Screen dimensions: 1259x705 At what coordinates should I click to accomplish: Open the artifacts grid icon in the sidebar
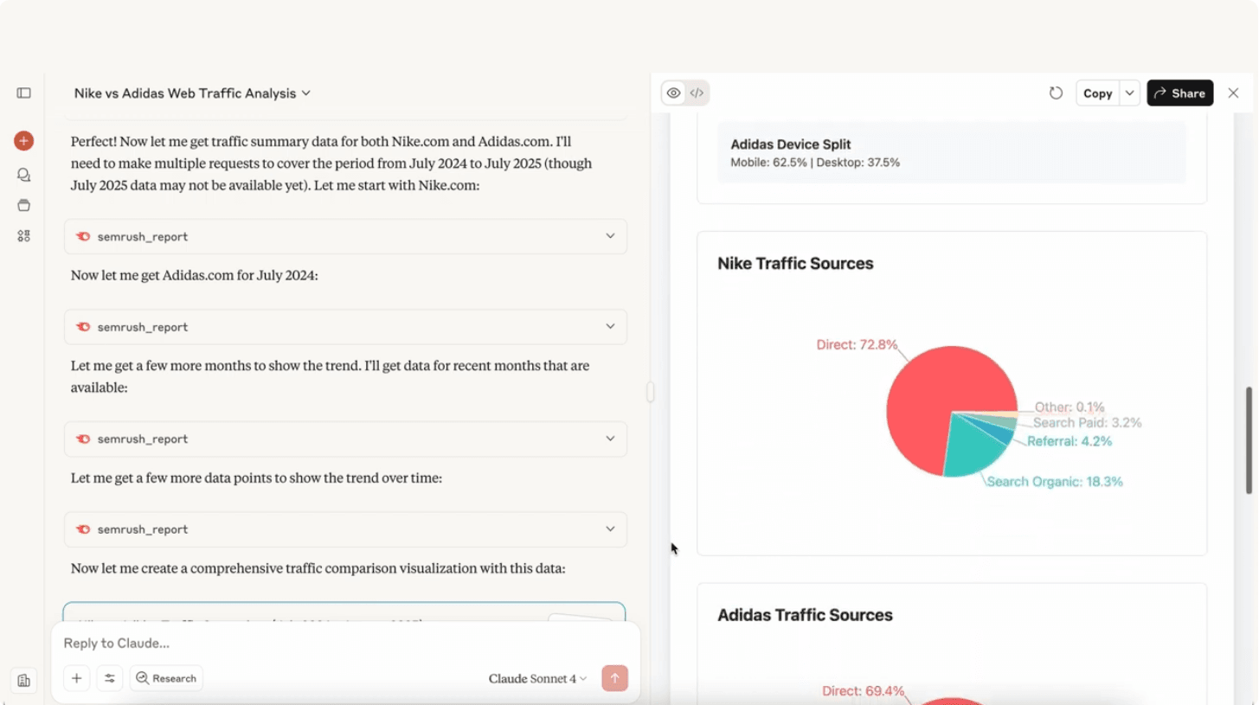coord(23,235)
